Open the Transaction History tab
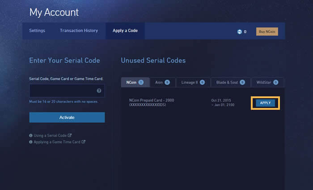Screen dimensions: 313x190 79,30
